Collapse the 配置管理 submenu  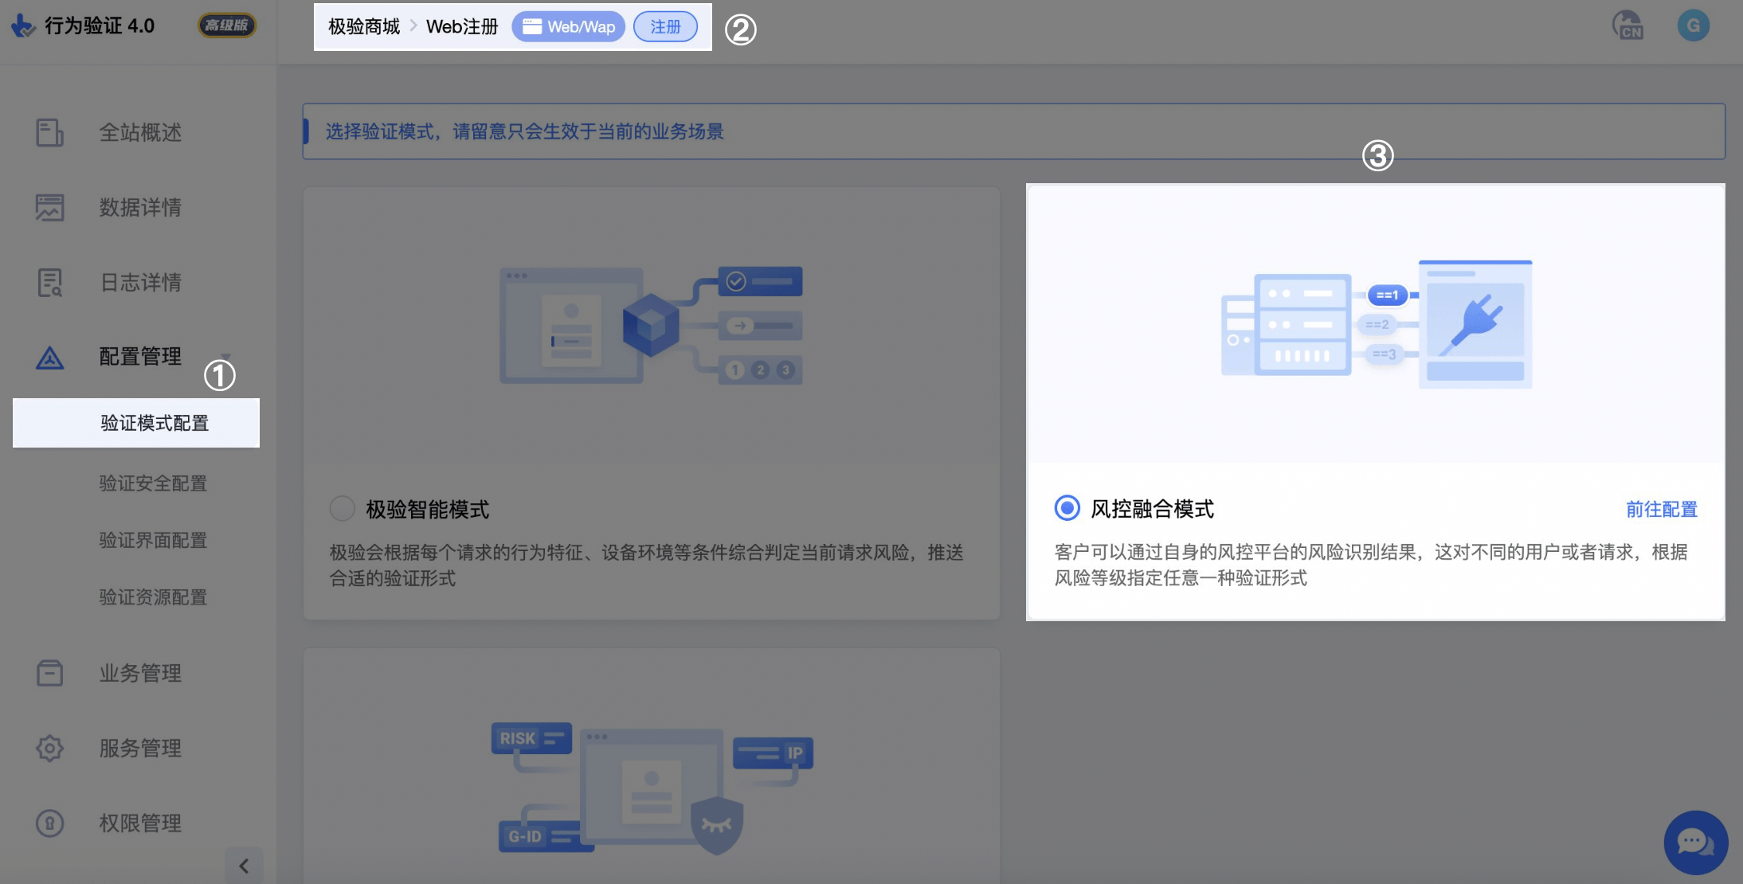tap(227, 357)
